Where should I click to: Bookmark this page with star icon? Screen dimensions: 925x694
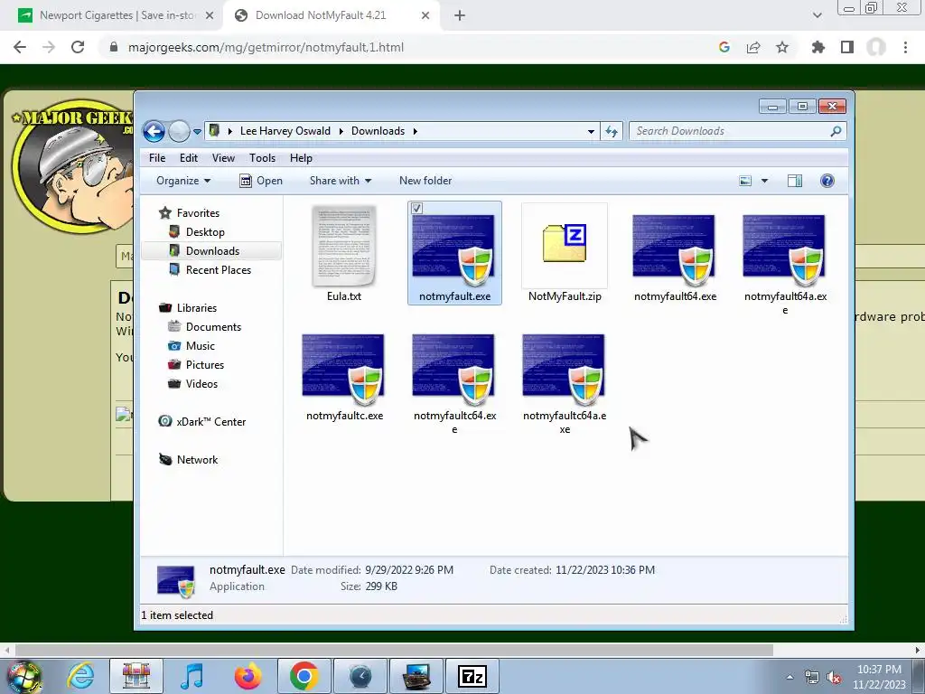tap(782, 47)
